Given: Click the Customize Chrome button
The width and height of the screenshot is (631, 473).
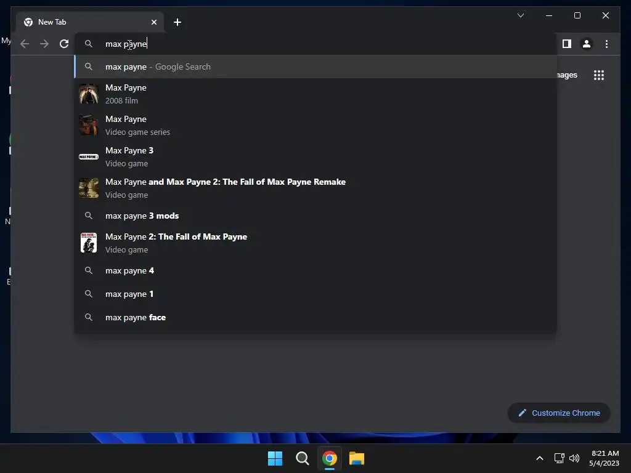Looking at the screenshot, I should click(559, 413).
